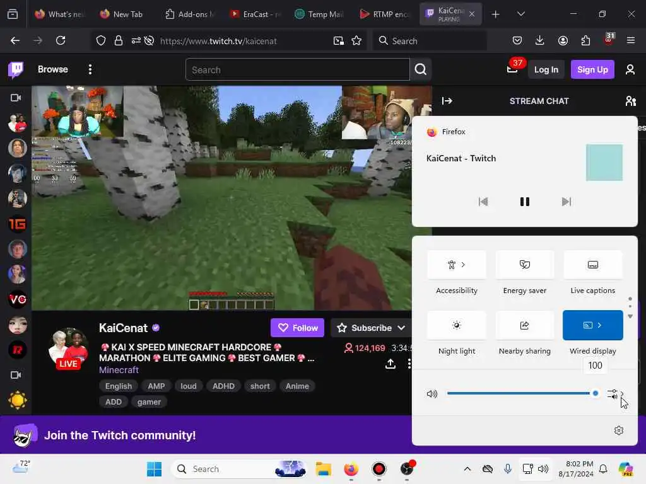Click the Pocket save icon in toolbar

[517, 40]
